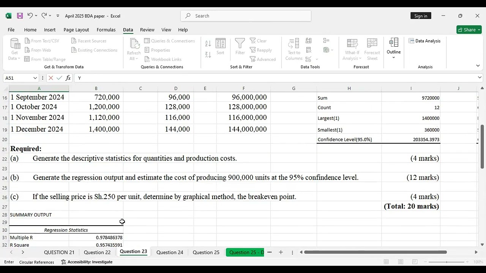Switch to Page Layout view icon
This screenshot has height=273, width=486.
(400, 262)
